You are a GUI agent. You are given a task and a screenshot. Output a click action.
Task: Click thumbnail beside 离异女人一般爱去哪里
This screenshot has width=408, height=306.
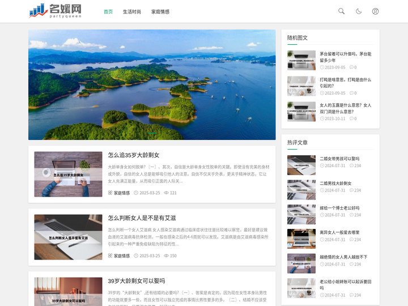click(x=301, y=239)
